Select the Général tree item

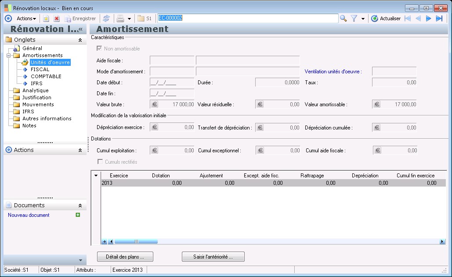(x=32, y=48)
